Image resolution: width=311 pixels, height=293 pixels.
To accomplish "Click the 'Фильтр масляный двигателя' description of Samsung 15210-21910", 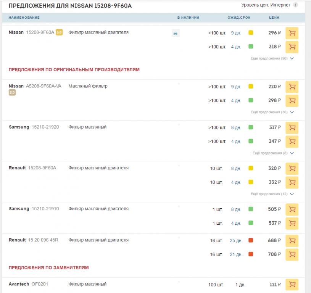I will tap(98, 209).
